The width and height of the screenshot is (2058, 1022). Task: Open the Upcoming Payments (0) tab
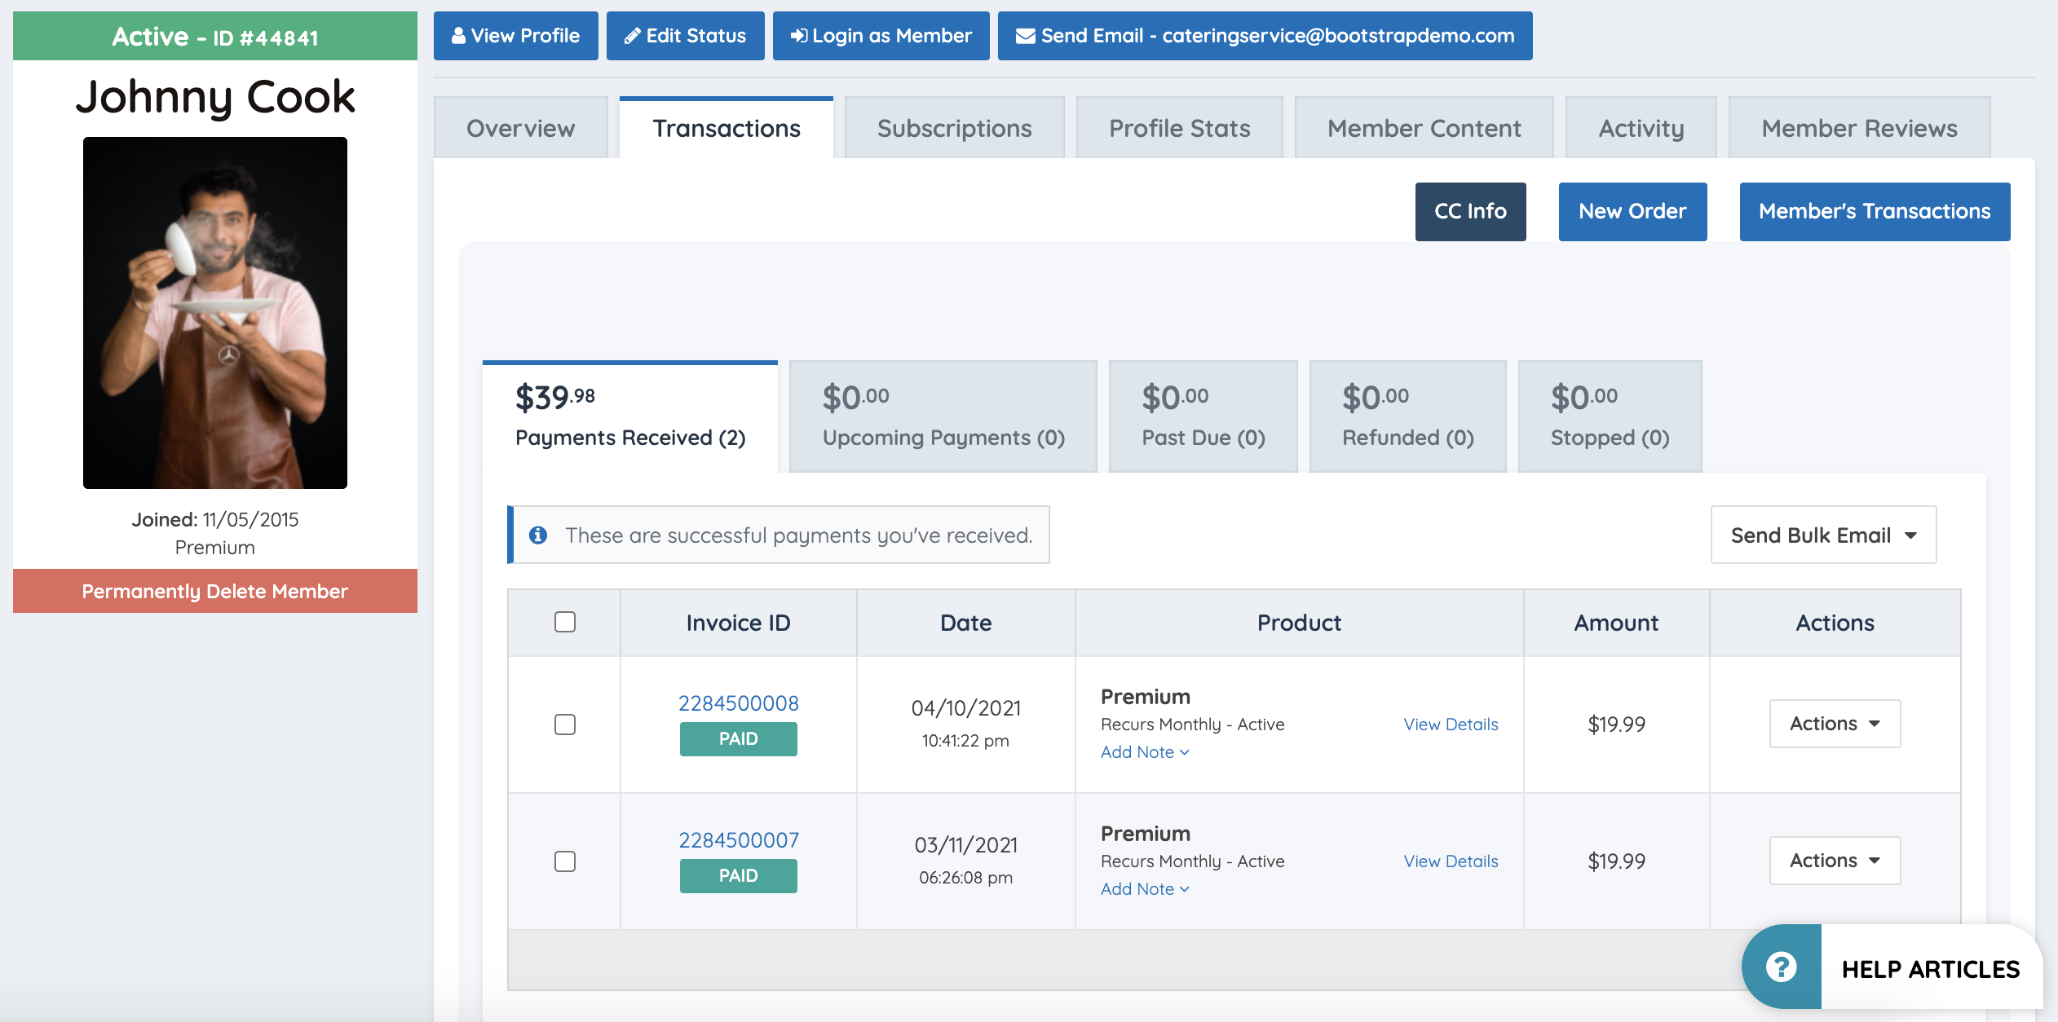[943, 416]
